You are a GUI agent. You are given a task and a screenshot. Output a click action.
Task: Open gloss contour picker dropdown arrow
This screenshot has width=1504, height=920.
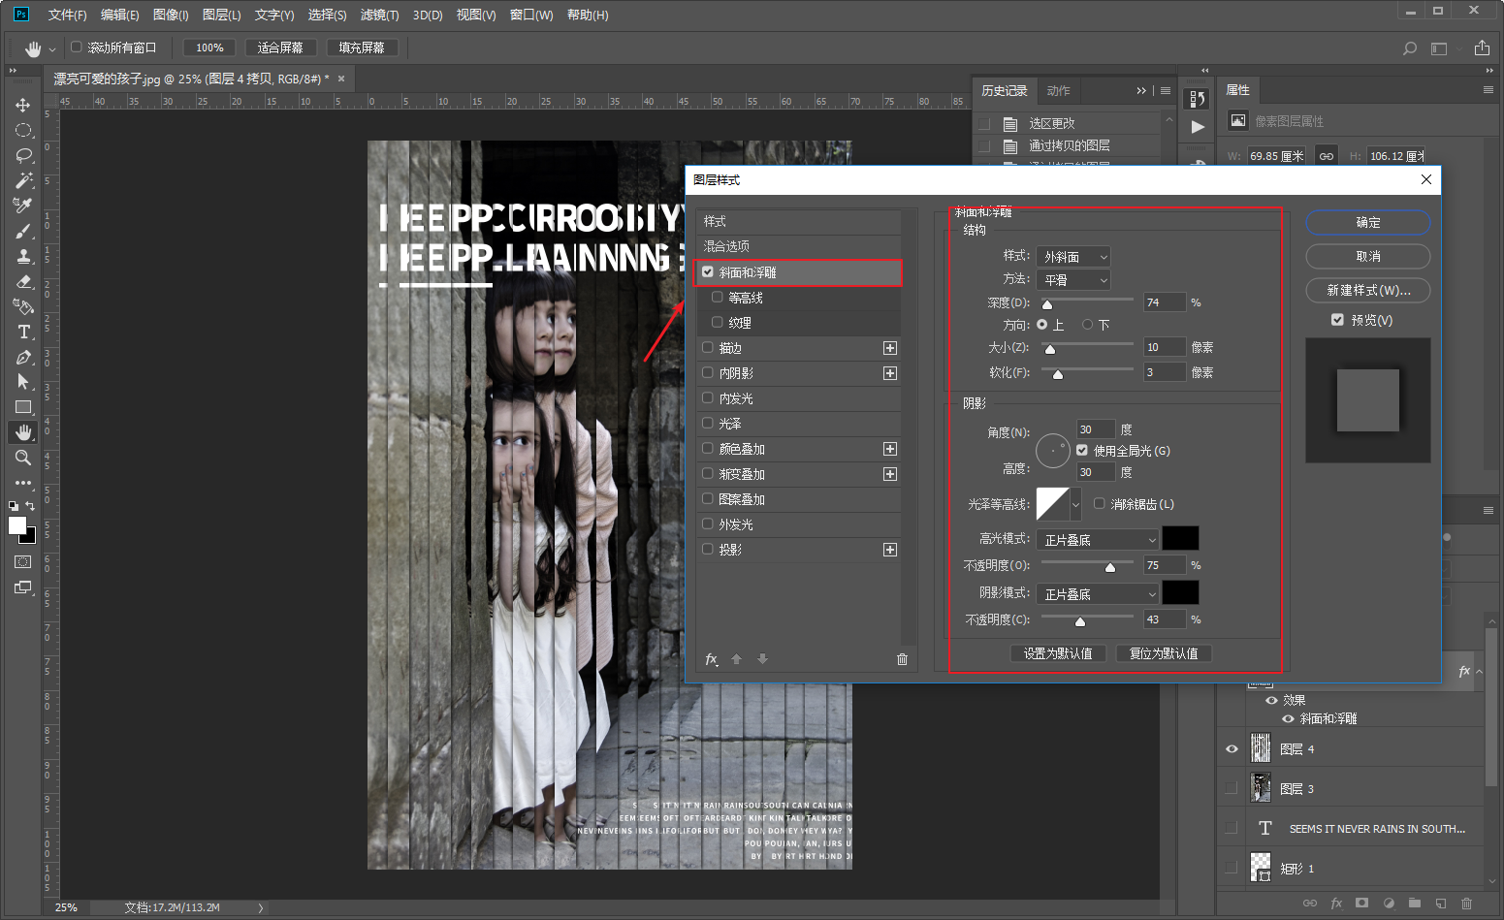(1075, 504)
